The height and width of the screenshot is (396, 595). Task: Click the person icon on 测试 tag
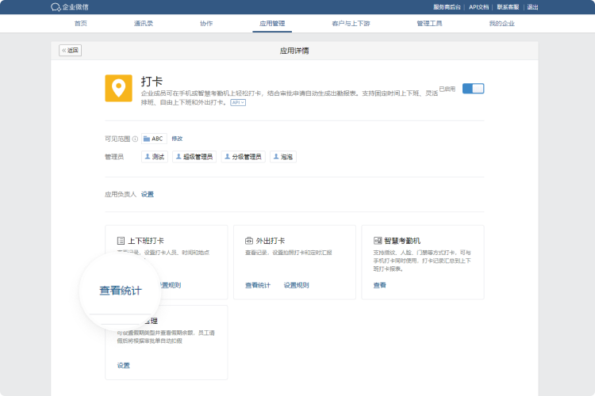(x=148, y=157)
